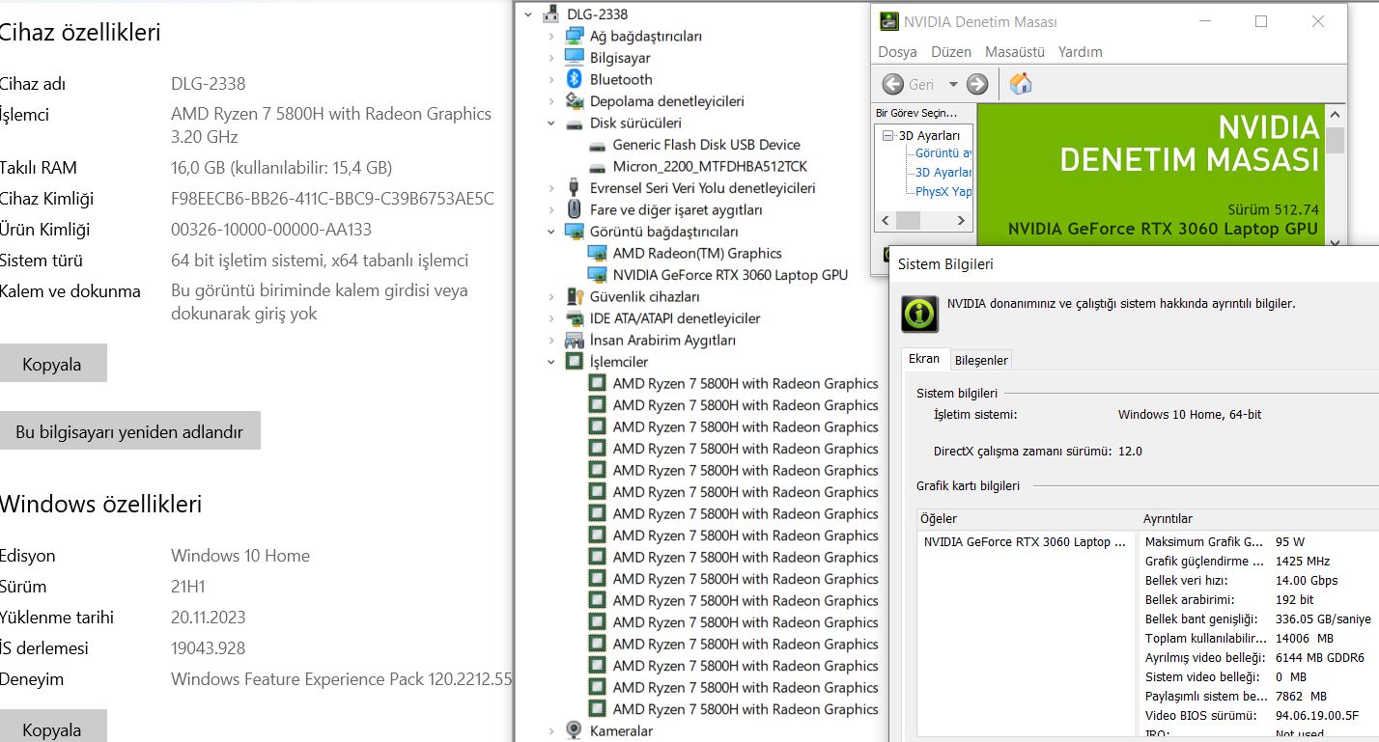Click the Öğeler column header
The width and height of the screenshot is (1379, 742).
[1027, 518]
